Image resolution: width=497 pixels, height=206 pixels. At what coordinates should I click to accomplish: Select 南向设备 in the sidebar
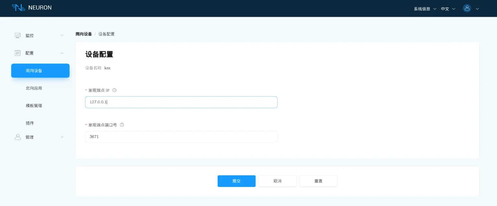40,71
